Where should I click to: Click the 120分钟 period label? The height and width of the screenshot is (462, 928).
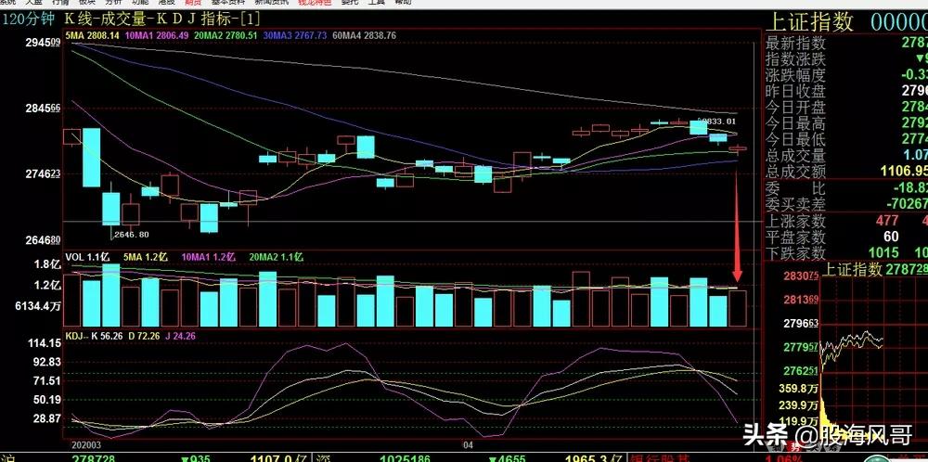pos(29,19)
